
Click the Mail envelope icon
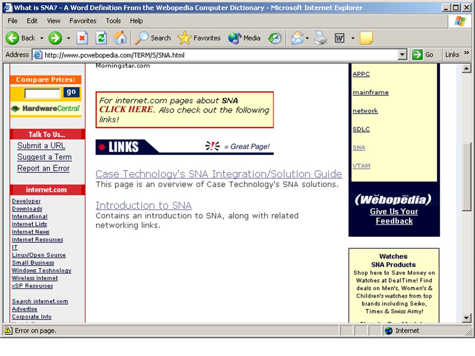click(x=297, y=38)
